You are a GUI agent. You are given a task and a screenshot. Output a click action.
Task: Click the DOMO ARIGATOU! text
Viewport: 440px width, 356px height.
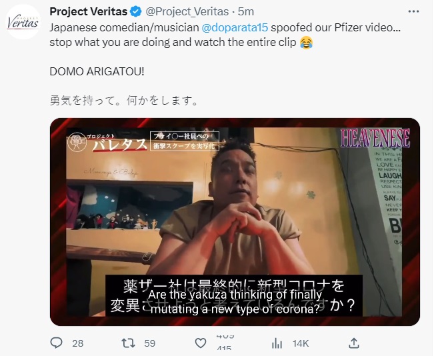click(97, 71)
